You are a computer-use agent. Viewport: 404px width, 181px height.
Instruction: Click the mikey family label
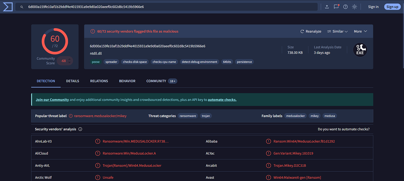coord(315,116)
